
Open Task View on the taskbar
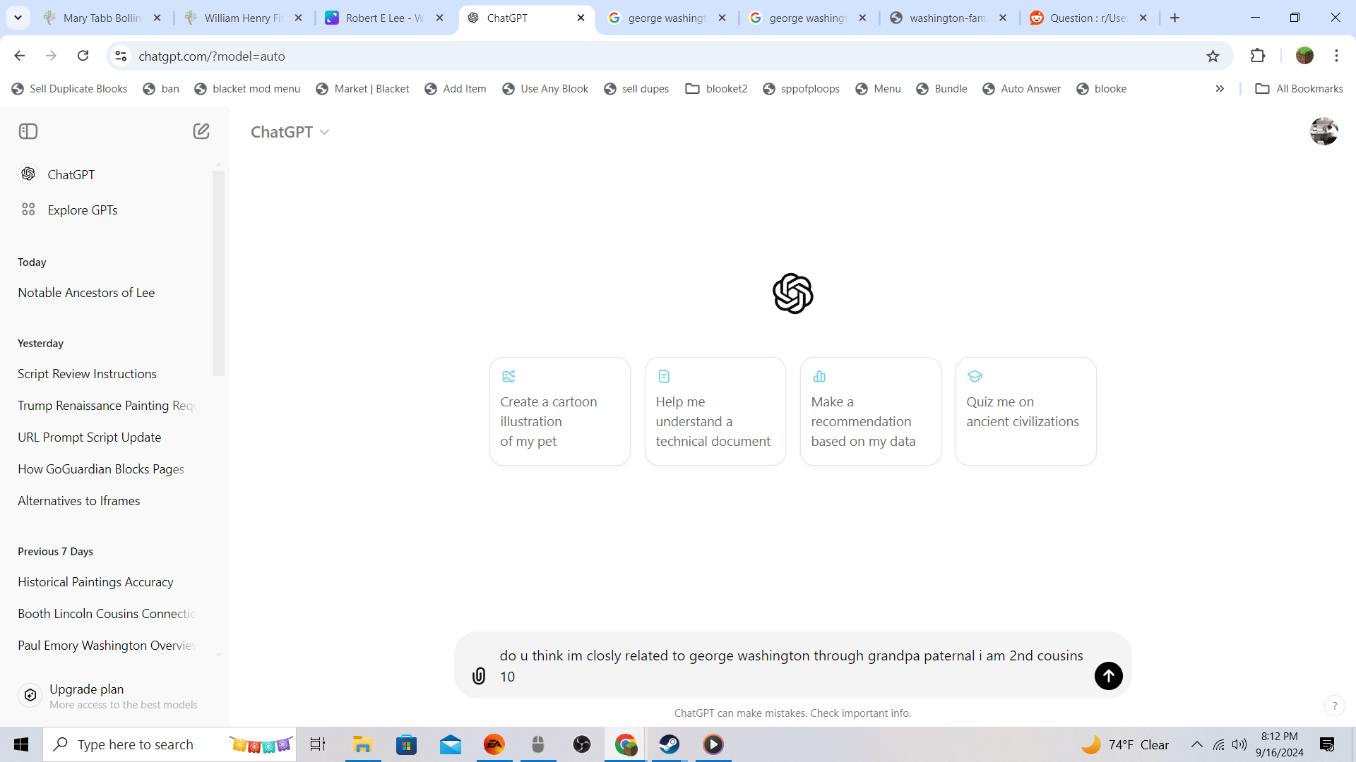click(318, 744)
